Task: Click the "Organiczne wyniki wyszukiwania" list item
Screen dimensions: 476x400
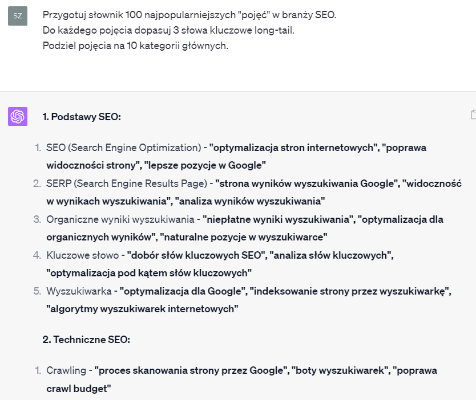Action: (x=120, y=219)
